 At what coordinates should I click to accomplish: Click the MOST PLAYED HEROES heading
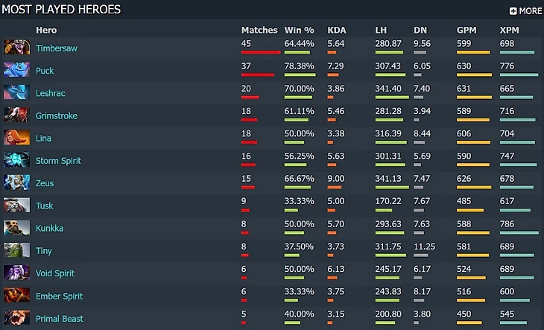pyautogui.click(x=61, y=10)
